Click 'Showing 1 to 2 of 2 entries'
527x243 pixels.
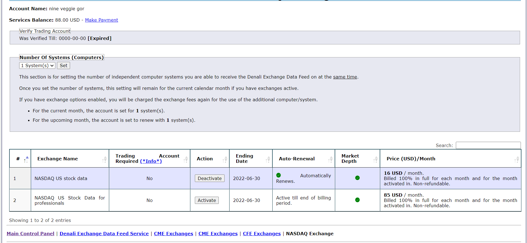click(x=40, y=220)
